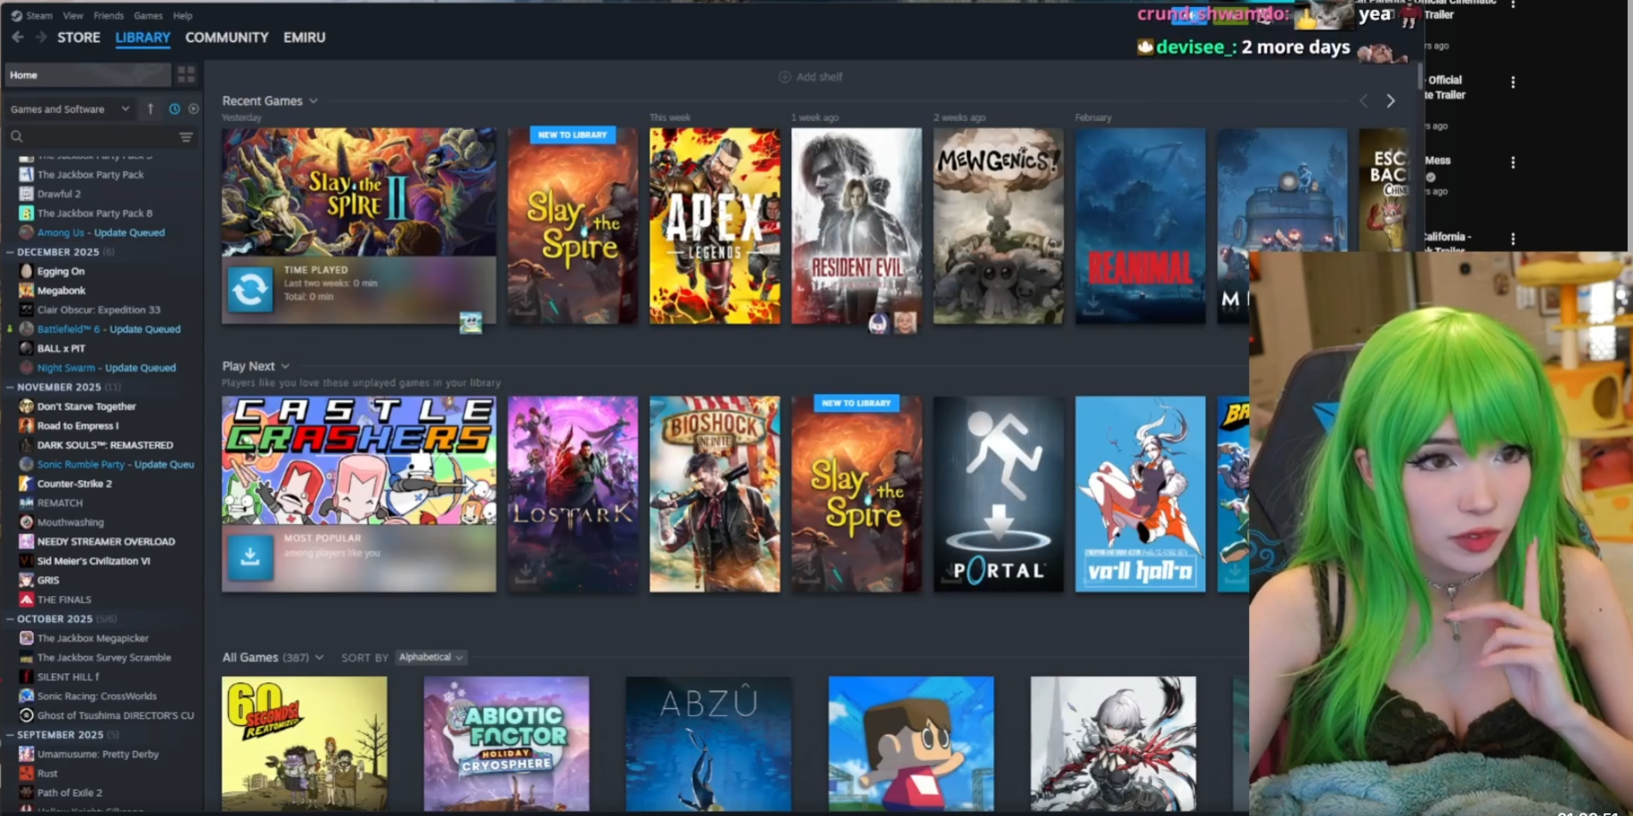Toggle the ready to play filter icon

[x=193, y=109]
